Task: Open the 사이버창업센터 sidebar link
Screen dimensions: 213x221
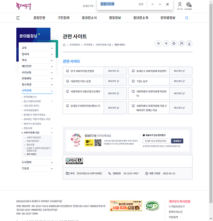Action: (31, 110)
